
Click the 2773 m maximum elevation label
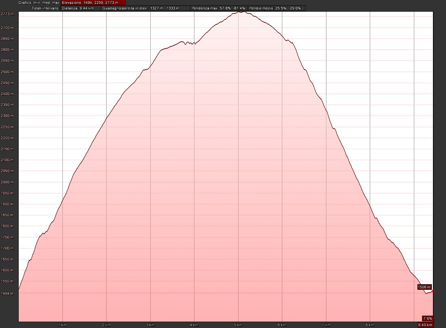tap(7, 14)
